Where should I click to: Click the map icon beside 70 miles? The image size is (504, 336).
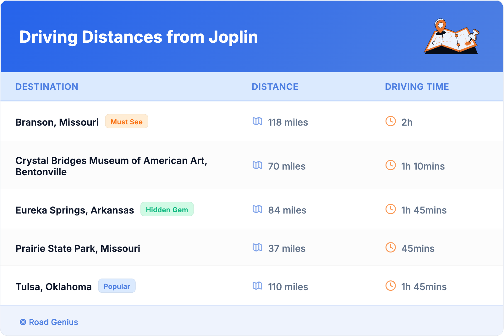click(x=257, y=165)
